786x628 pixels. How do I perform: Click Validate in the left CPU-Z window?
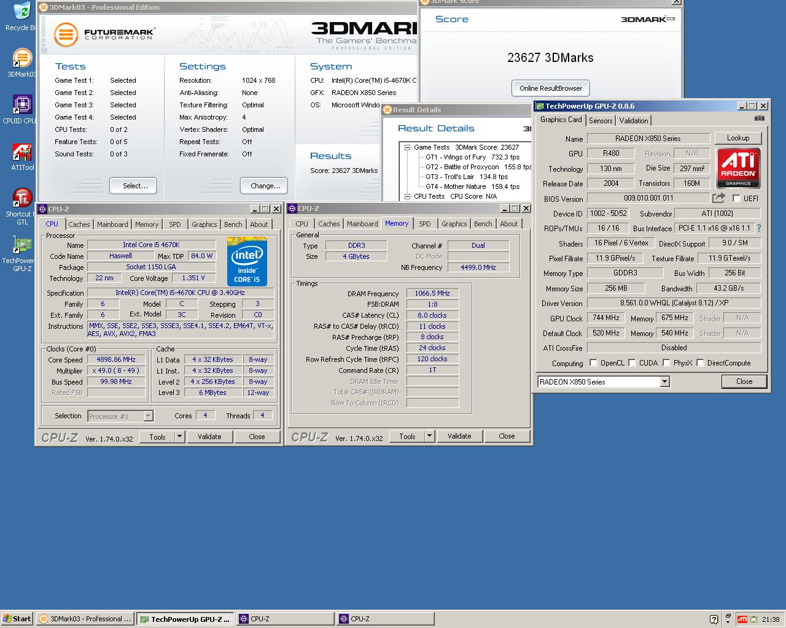click(x=209, y=437)
